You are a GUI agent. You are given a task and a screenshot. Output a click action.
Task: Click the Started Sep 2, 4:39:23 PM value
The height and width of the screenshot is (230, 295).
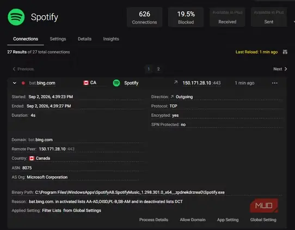(51, 97)
